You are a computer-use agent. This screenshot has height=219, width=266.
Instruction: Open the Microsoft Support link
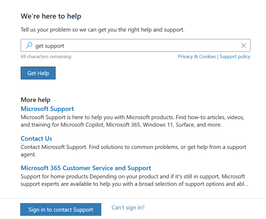47,109
